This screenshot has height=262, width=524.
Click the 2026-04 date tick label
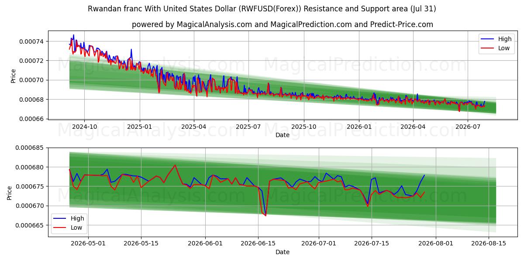tap(413, 127)
